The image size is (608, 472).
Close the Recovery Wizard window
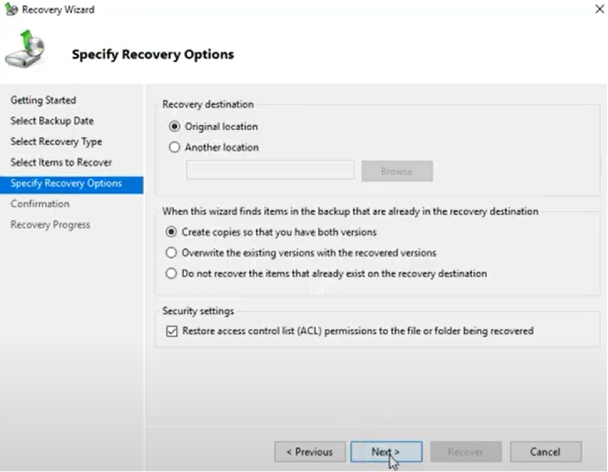(x=599, y=9)
